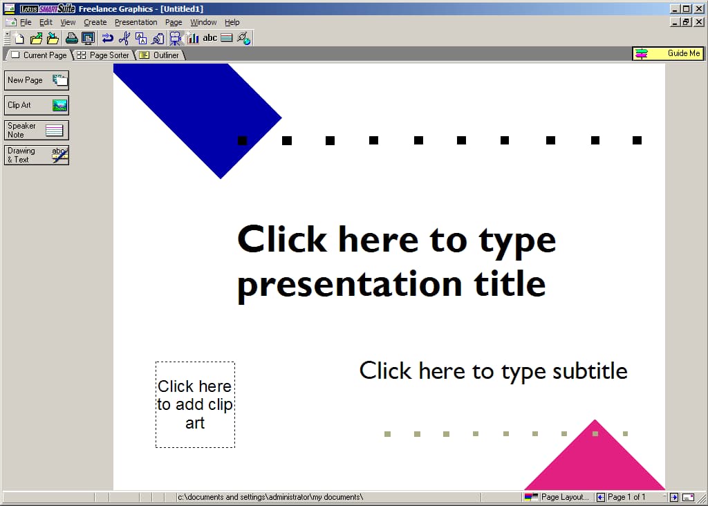Open the Guide Me helper
708x506 pixels.
click(668, 53)
